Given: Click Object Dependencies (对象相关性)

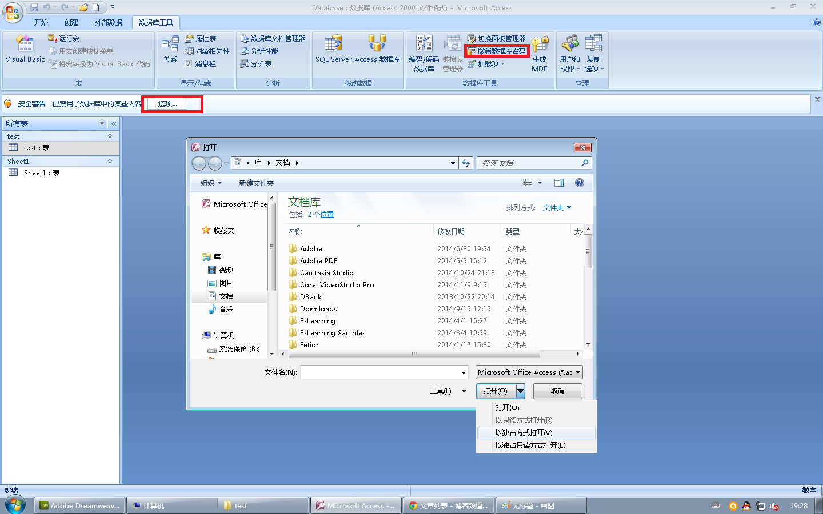Looking at the screenshot, I should point(207,51).
